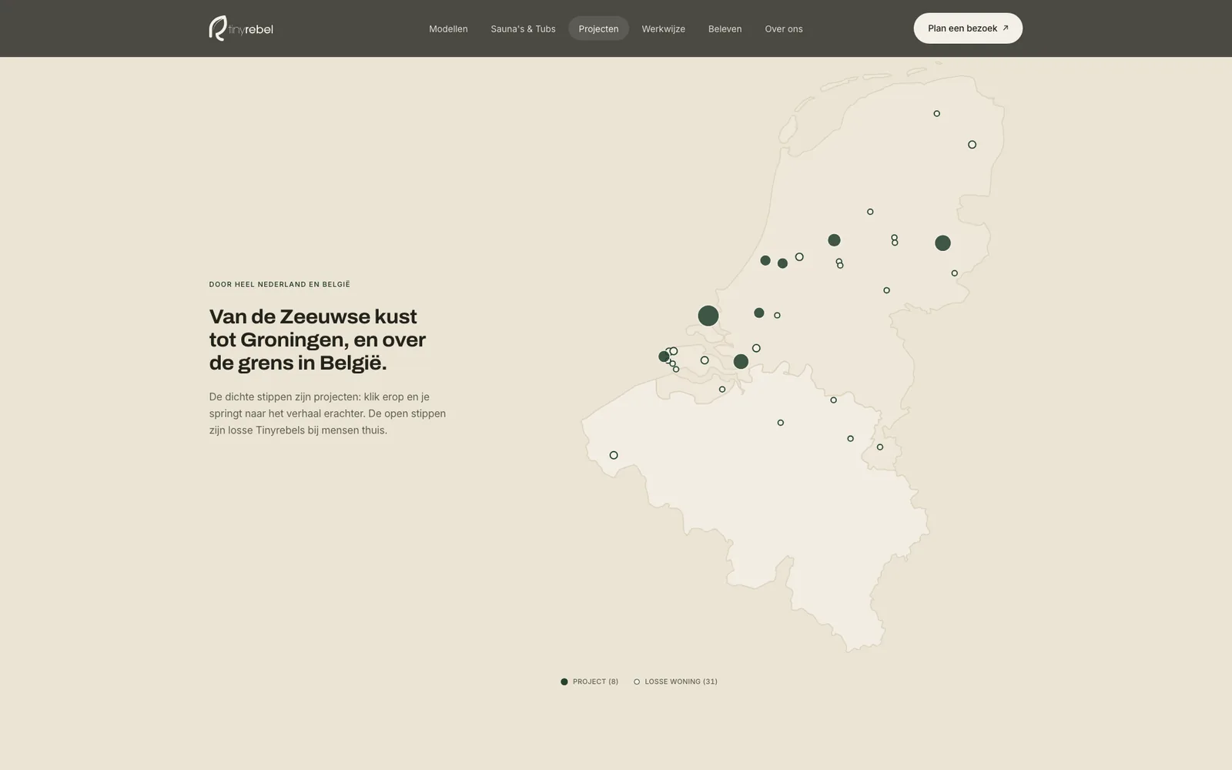Select the largest filled project dot on the west coast
Viewport: 1232px width, 770px height.
[x=708, y=316]
